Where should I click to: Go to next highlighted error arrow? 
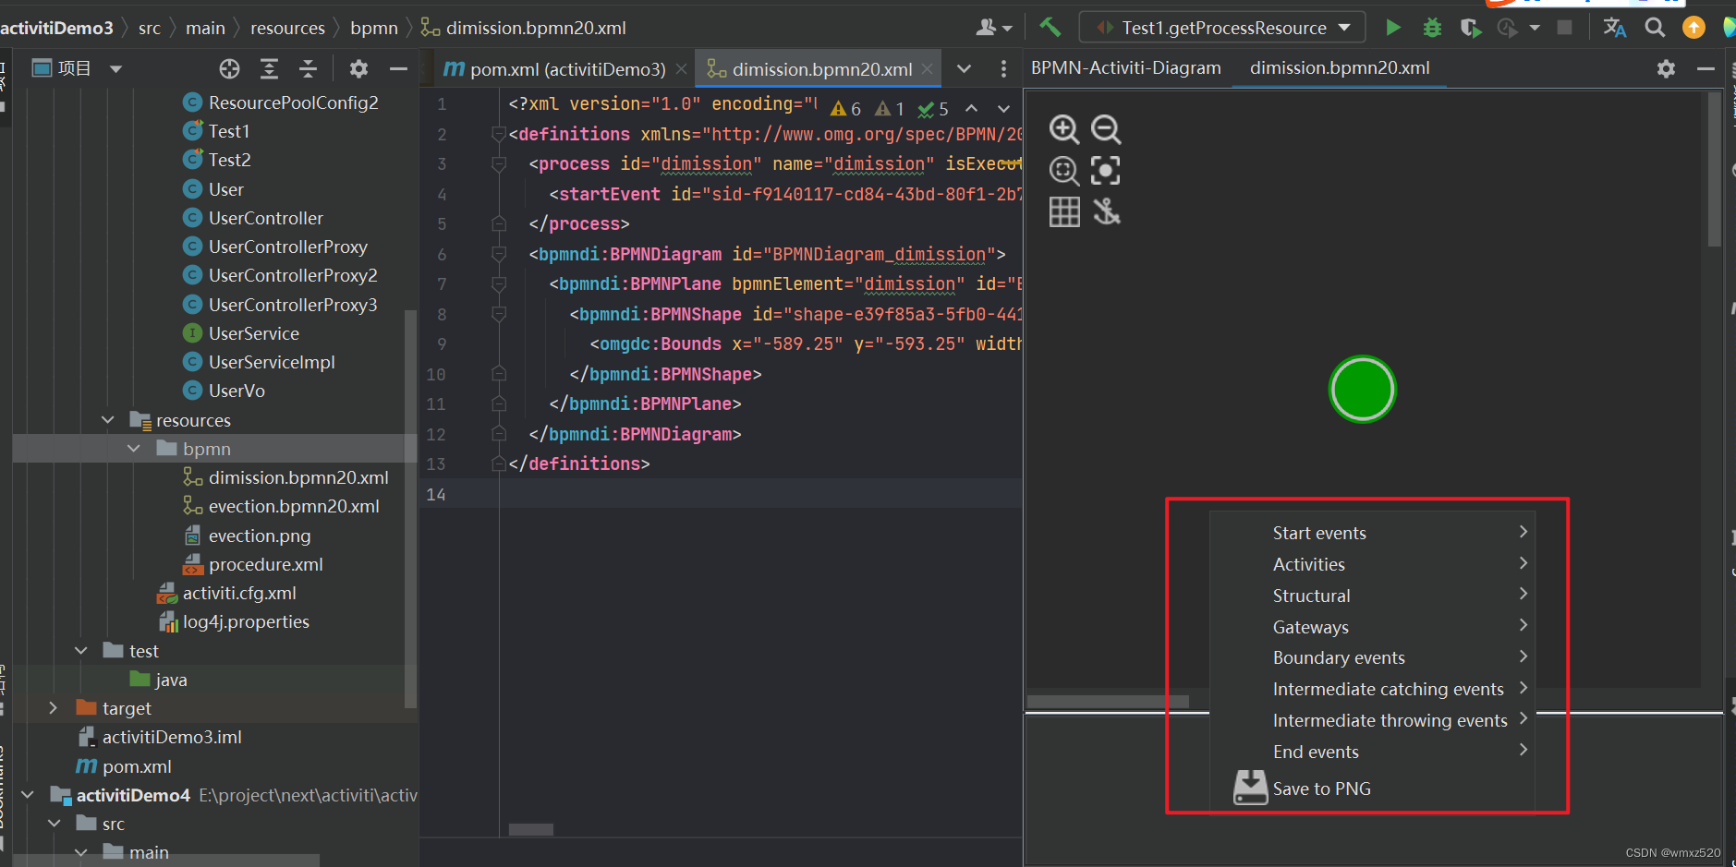tap(1003, 109)
